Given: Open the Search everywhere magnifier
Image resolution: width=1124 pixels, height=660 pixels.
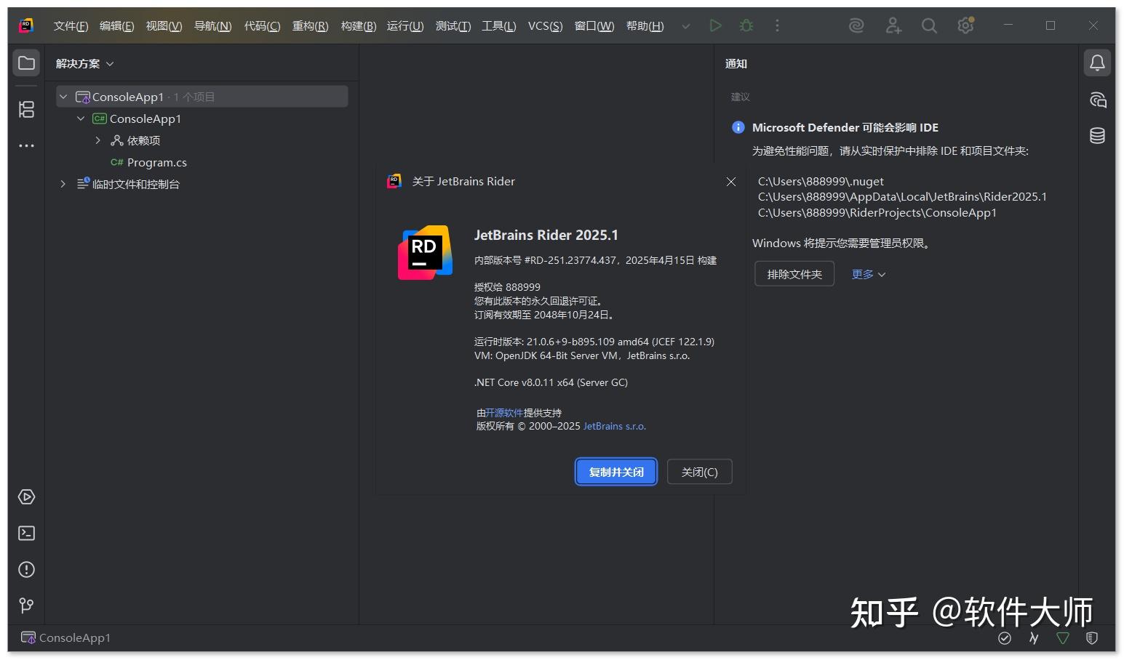Looking at the screenshot, I should 929,25.
